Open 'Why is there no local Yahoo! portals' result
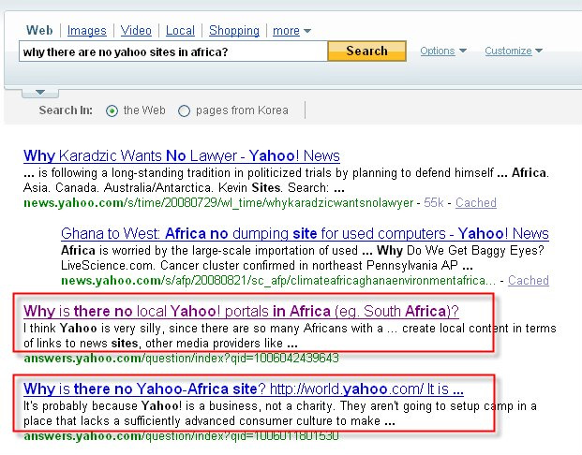The width and height of the screenshot is (582, 455). click(x=241, y=311)
